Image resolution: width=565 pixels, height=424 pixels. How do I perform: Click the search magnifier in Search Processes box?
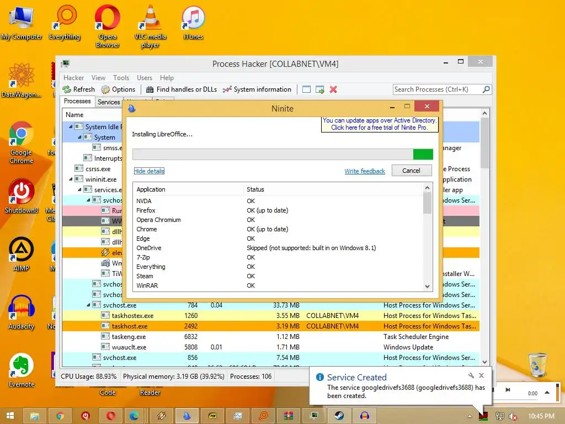[x=486, y=89]
